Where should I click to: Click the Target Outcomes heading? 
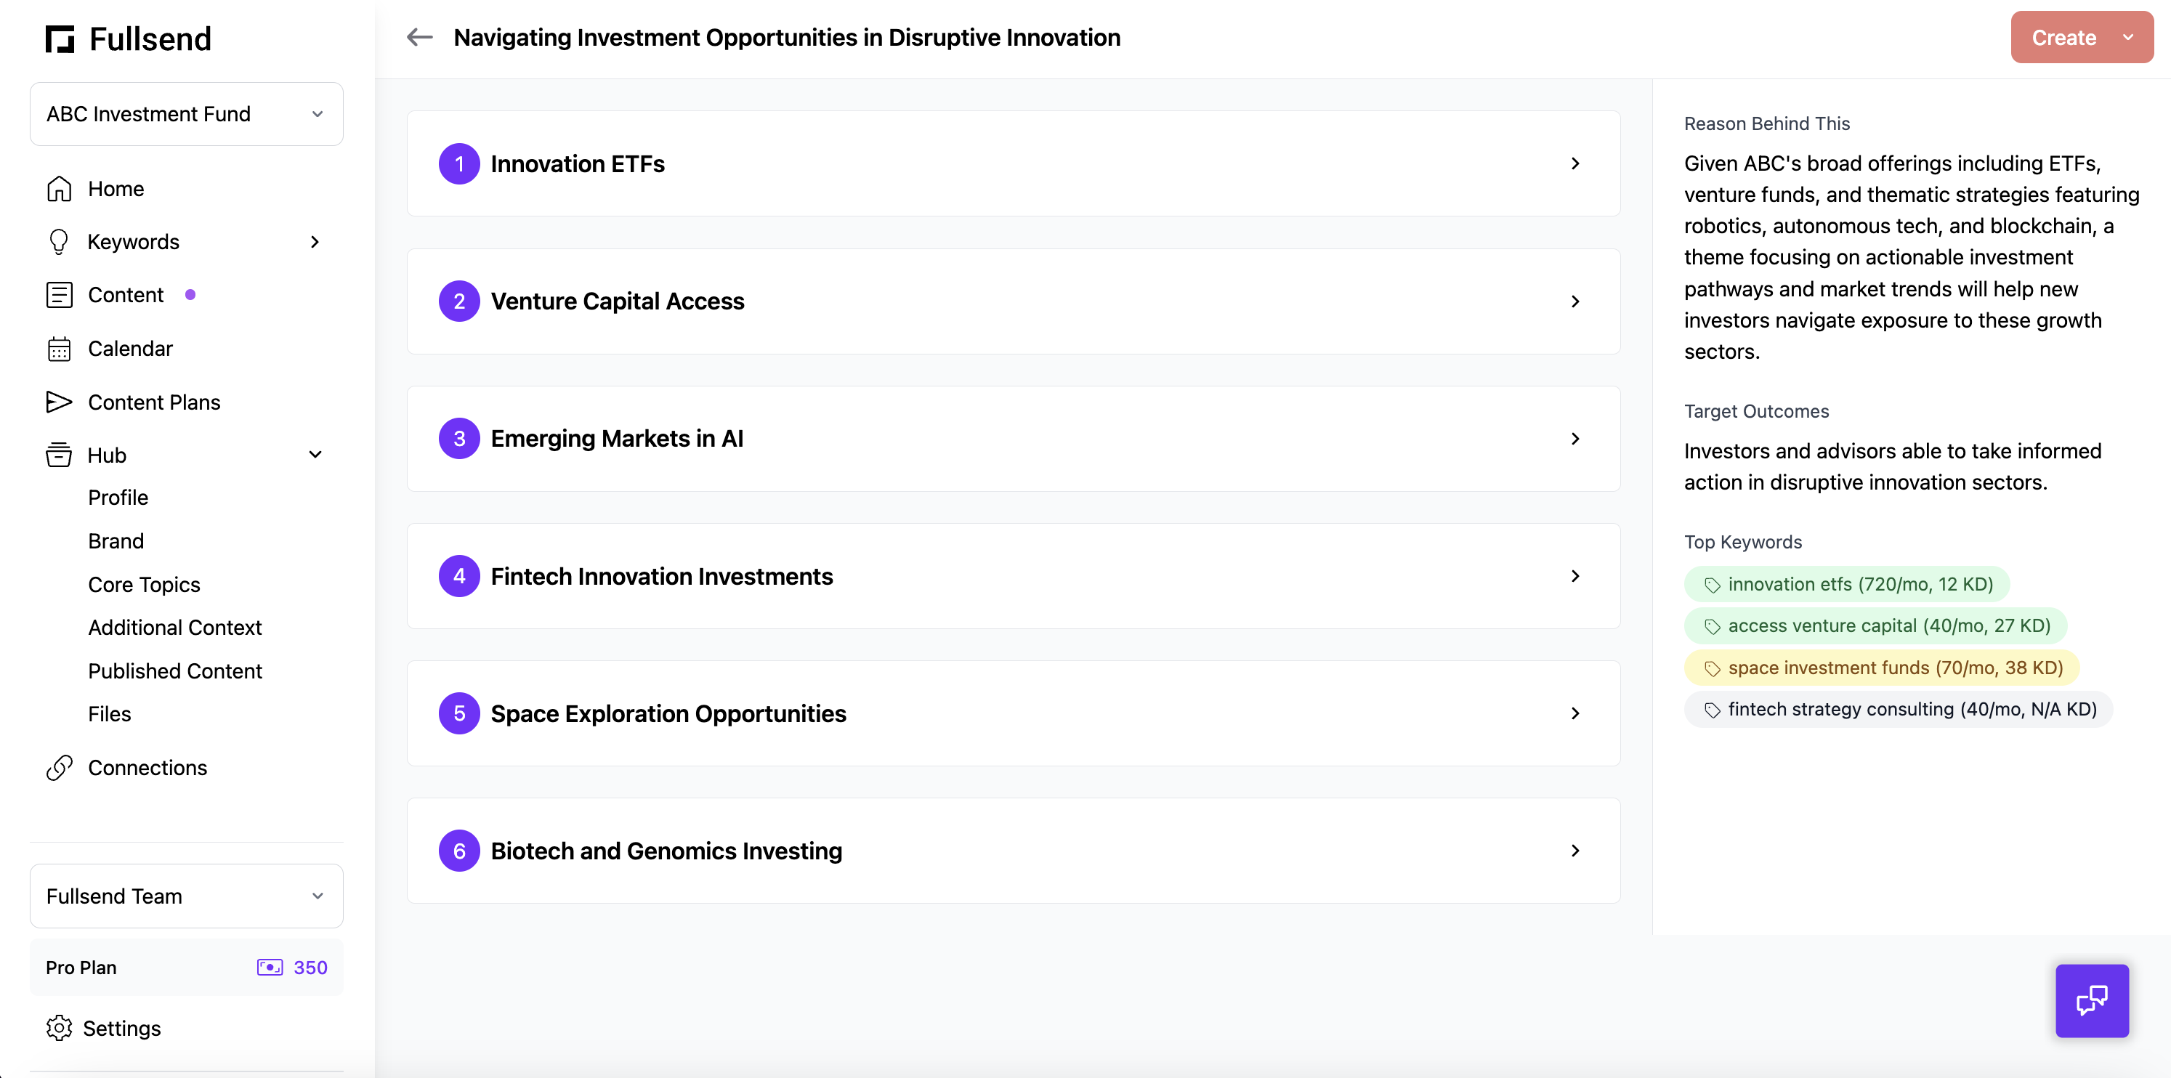(1756, 411)
